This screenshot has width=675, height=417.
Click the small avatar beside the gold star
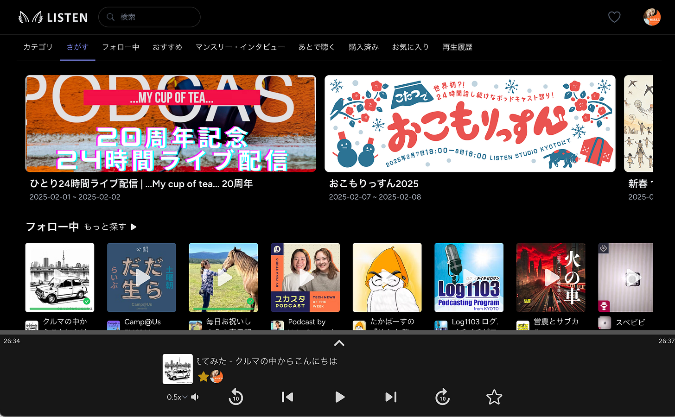pos(217,377)
